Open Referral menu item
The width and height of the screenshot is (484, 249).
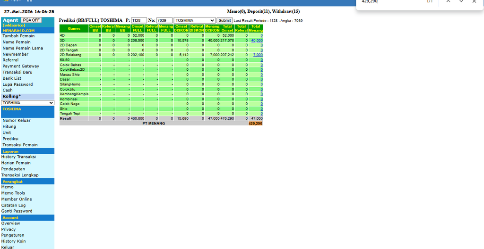pos(10,60)
